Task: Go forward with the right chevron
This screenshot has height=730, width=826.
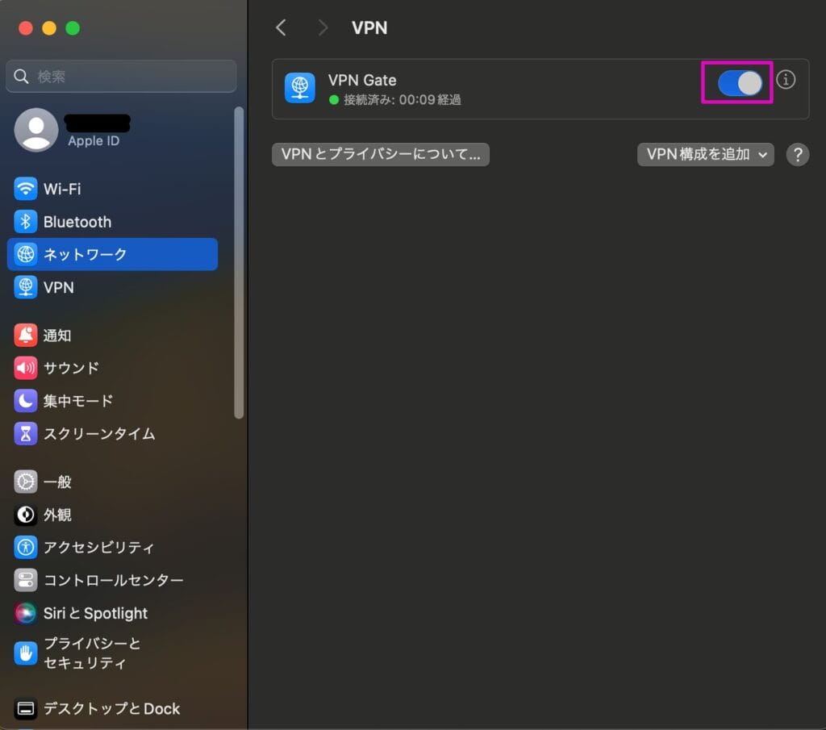Action: (x=323, y=27)
